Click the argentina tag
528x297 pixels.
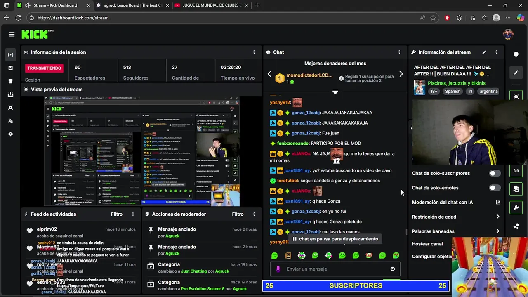[488, 92]
